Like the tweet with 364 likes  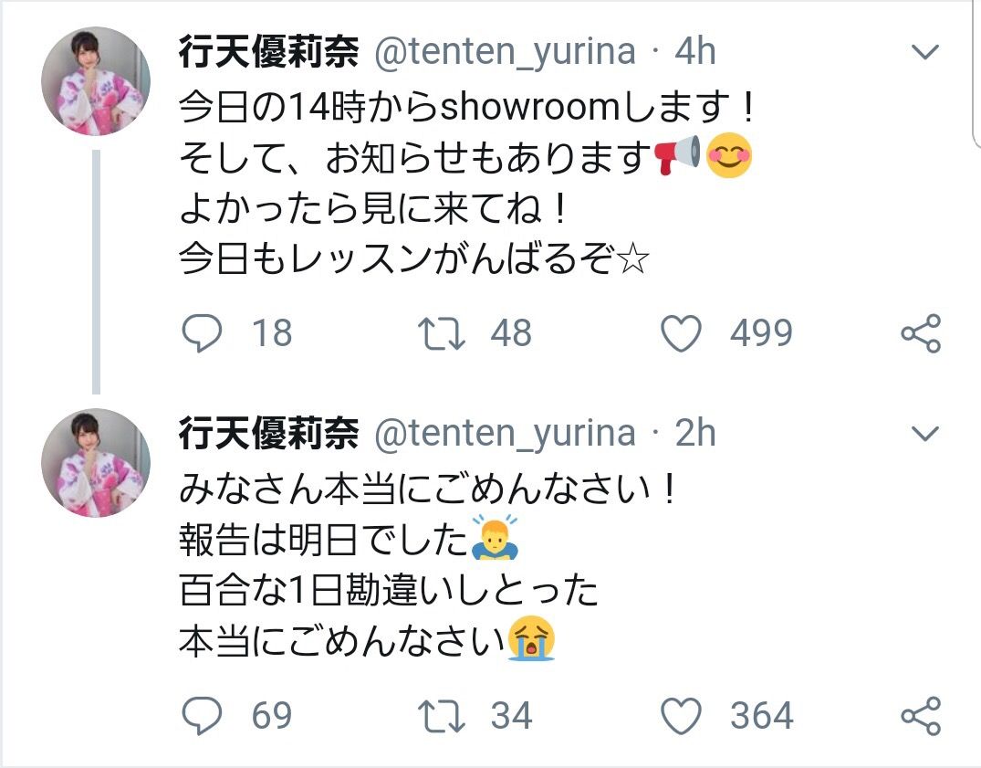click(x=682, y=716)
